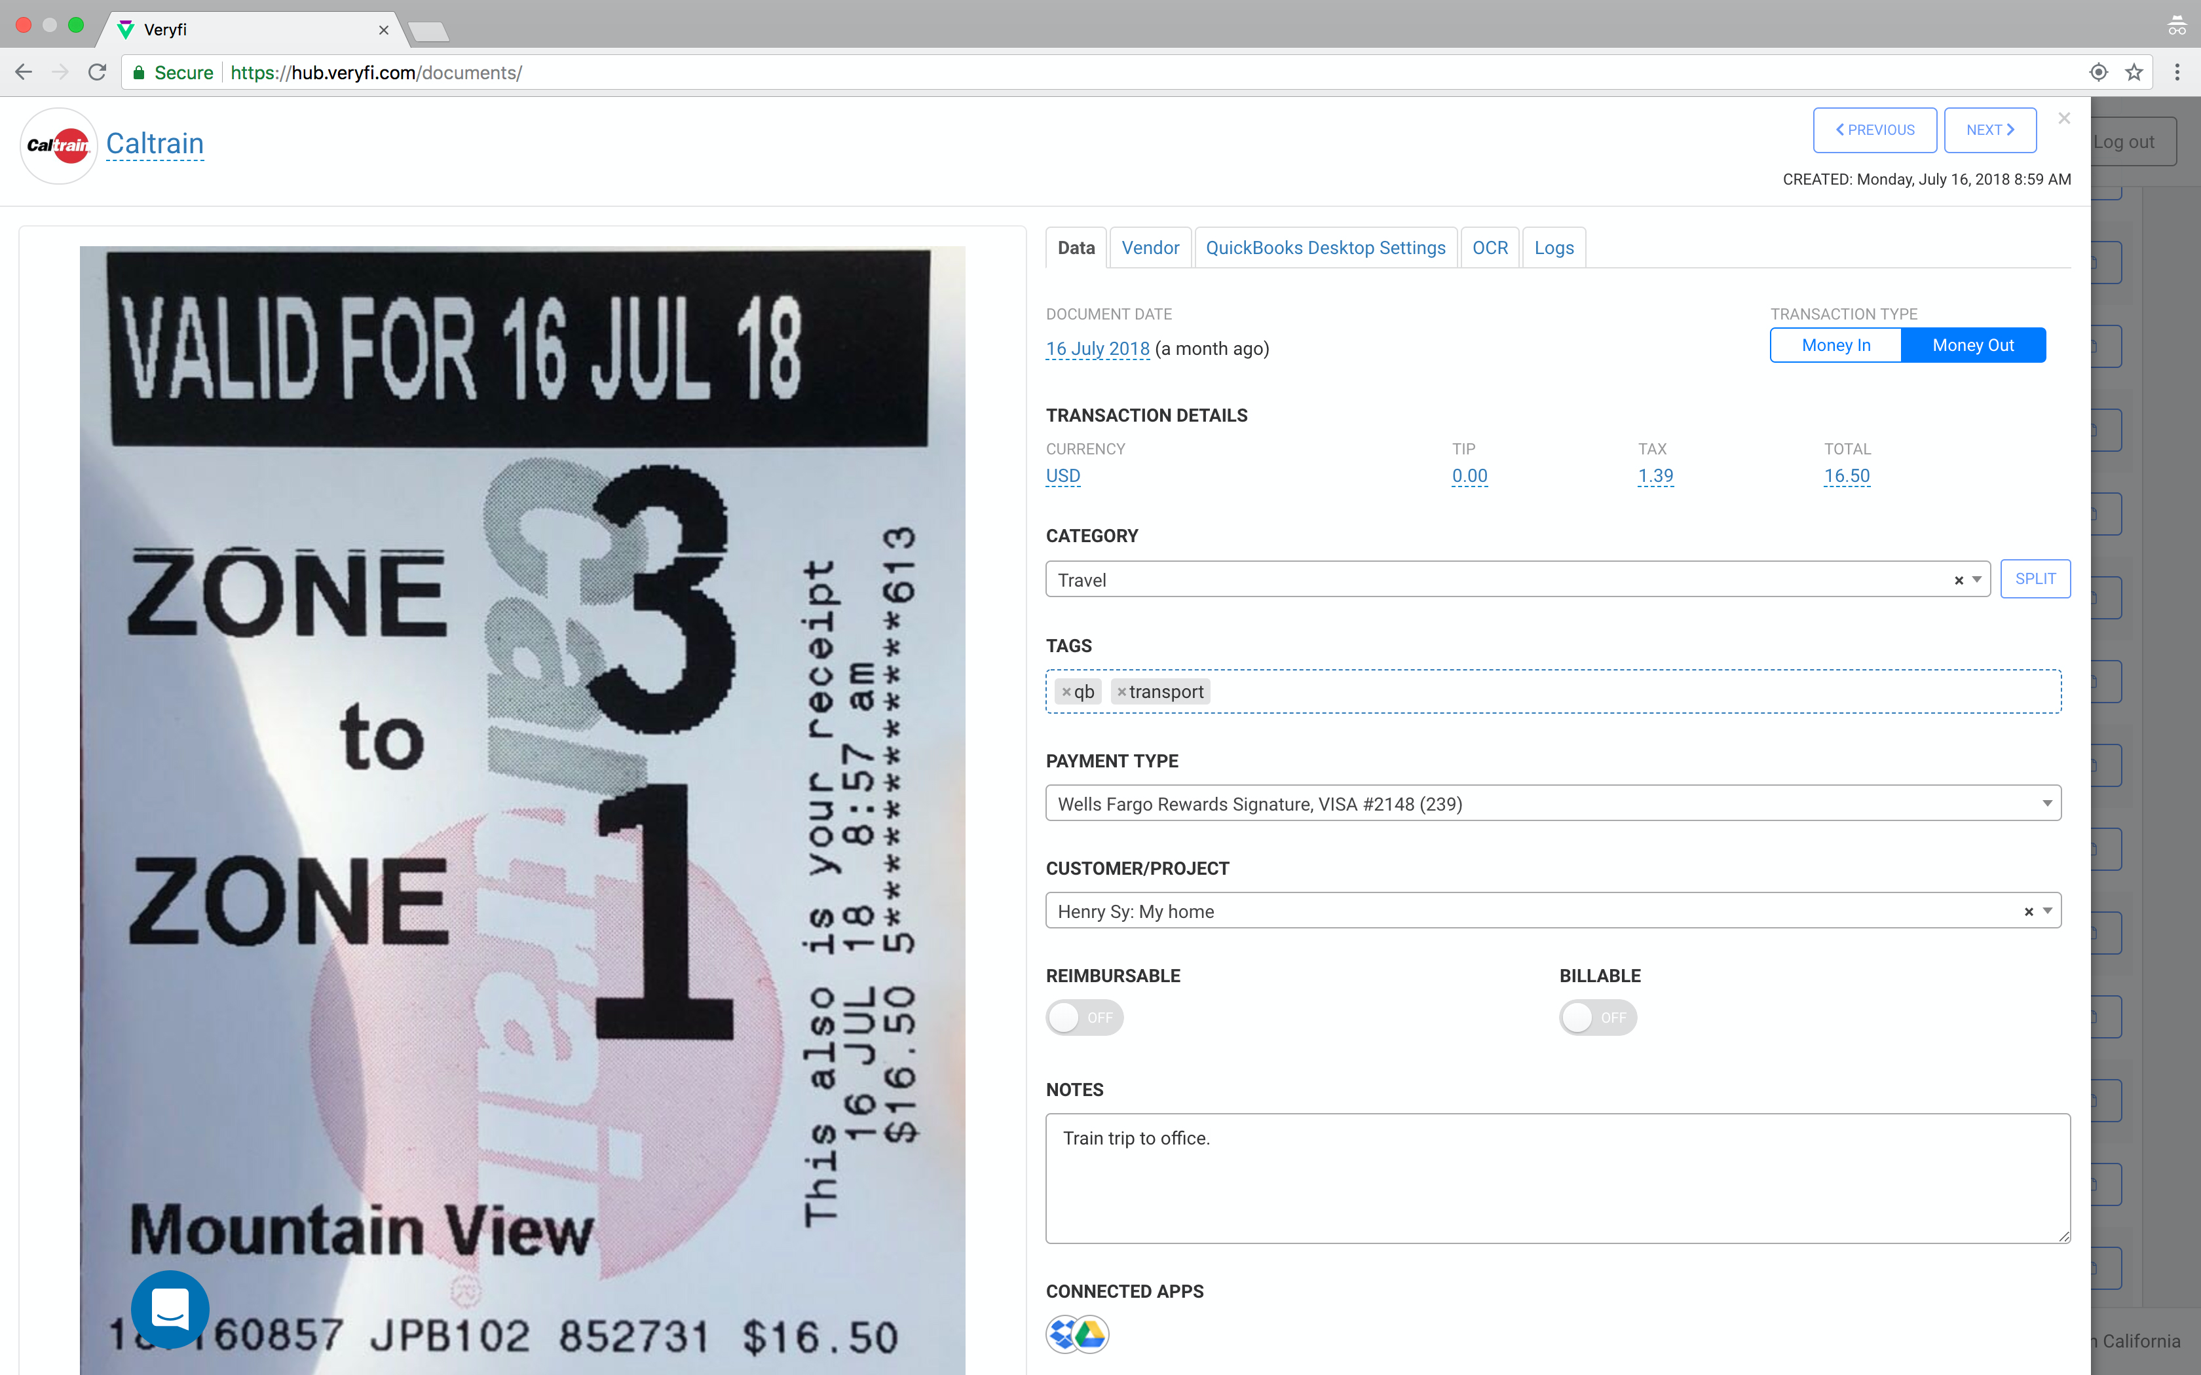This screenshot has width=2201, height=1375.
Task: Clear the Travel category selection
Action: (x=1958, y=580)
